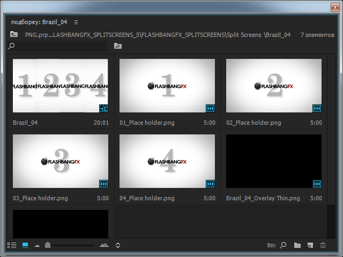Select the partially visible black thumbnail at bottom
The height and width of the screenshot is (257, 343).
[x=61, y=224]
